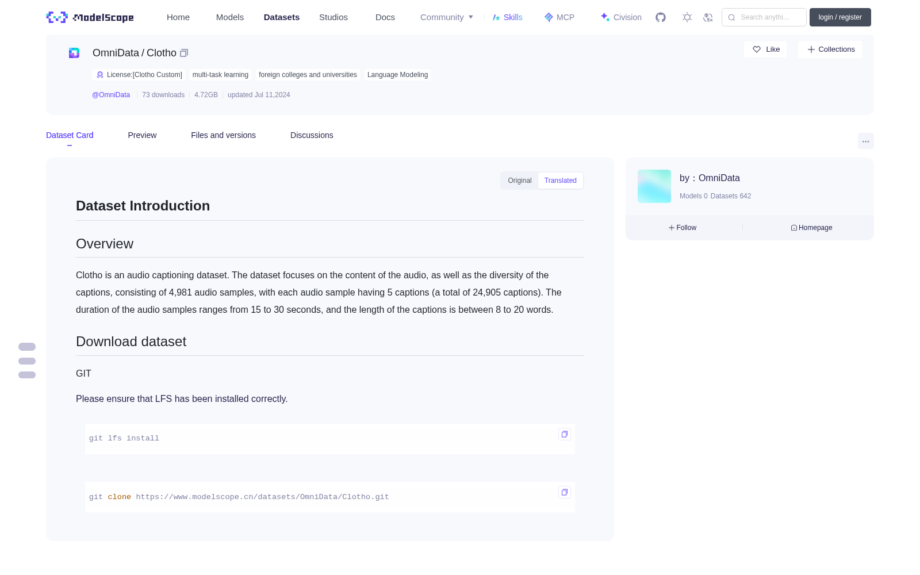Add dataset to Collections
Viewport: 920px width, 575px height.
tap(830, 49)
